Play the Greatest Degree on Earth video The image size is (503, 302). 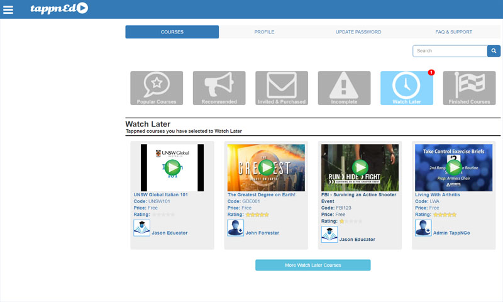coord(266,167)
